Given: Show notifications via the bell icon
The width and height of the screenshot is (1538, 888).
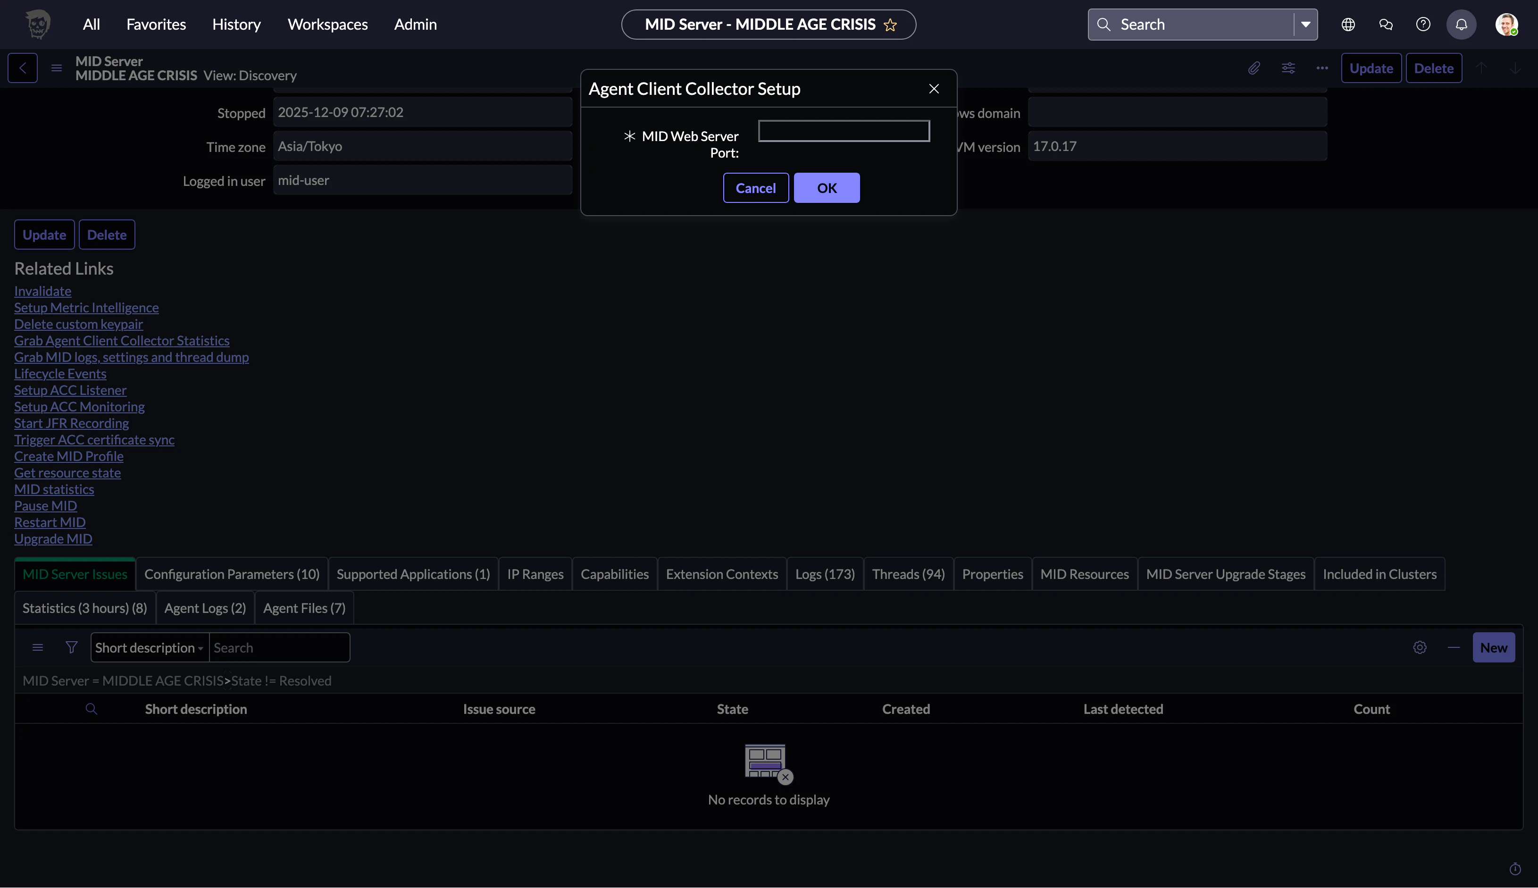Looking at the screenshot, I should tap(1461, 25).
